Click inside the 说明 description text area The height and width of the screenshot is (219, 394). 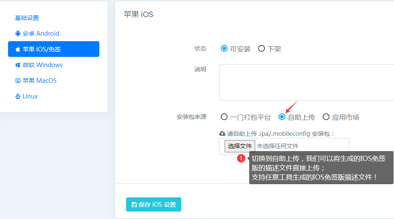pos(306,82)
